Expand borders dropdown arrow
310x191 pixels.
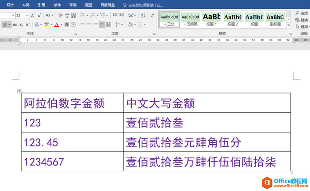145,24
